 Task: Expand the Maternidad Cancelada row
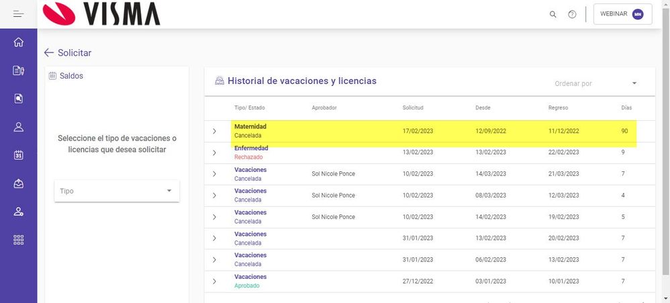click(x=215, y=131)
